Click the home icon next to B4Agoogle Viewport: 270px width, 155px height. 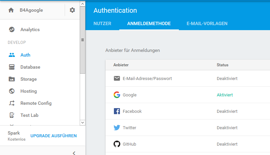pyautogui.click(x=11, y=10)
